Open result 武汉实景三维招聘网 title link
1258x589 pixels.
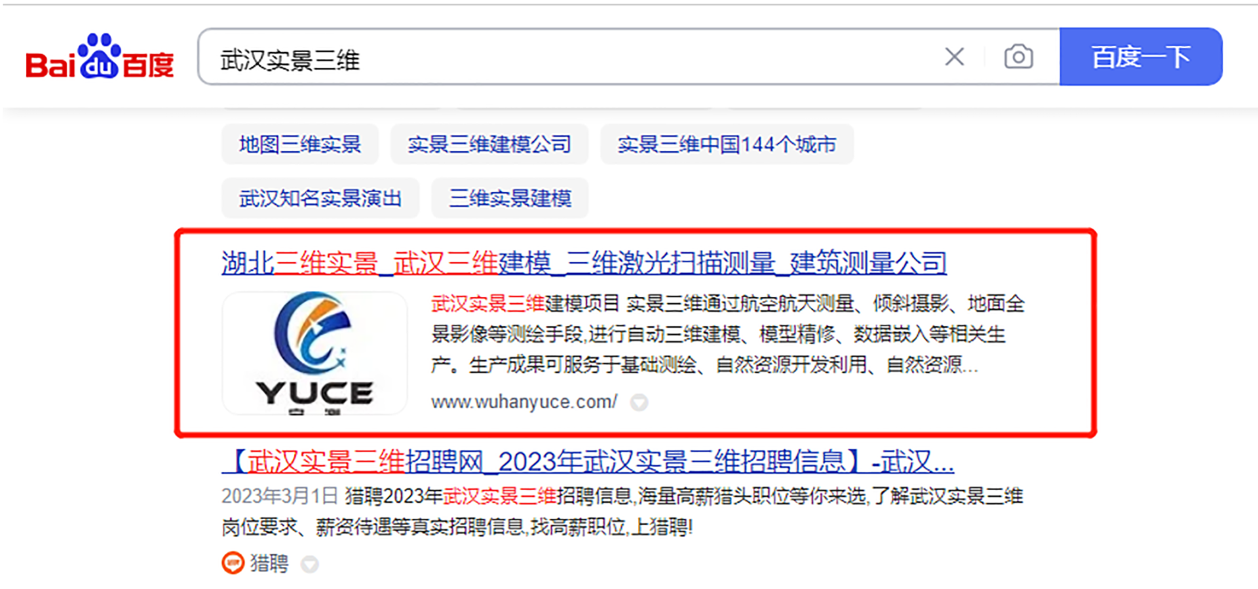click(x=587, y=462)
